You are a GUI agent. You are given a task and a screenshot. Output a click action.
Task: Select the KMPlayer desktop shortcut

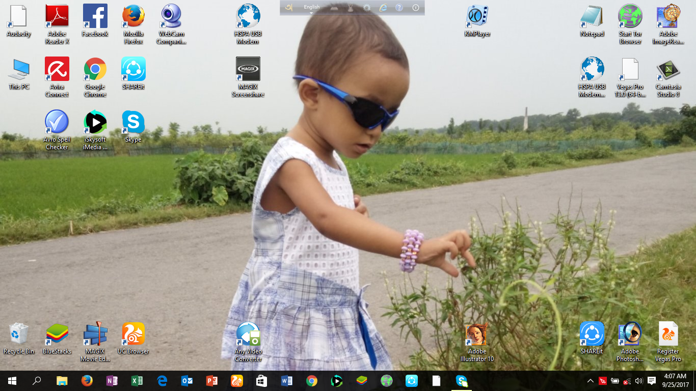coord(477,21)
